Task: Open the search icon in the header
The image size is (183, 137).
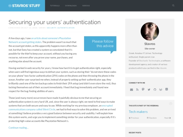Action: (173, 5)
